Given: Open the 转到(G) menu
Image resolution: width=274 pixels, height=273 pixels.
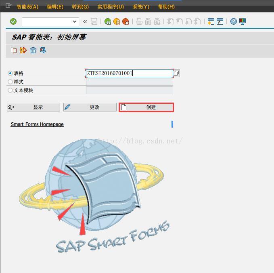Looking at the screenshot, I should 80,7.
